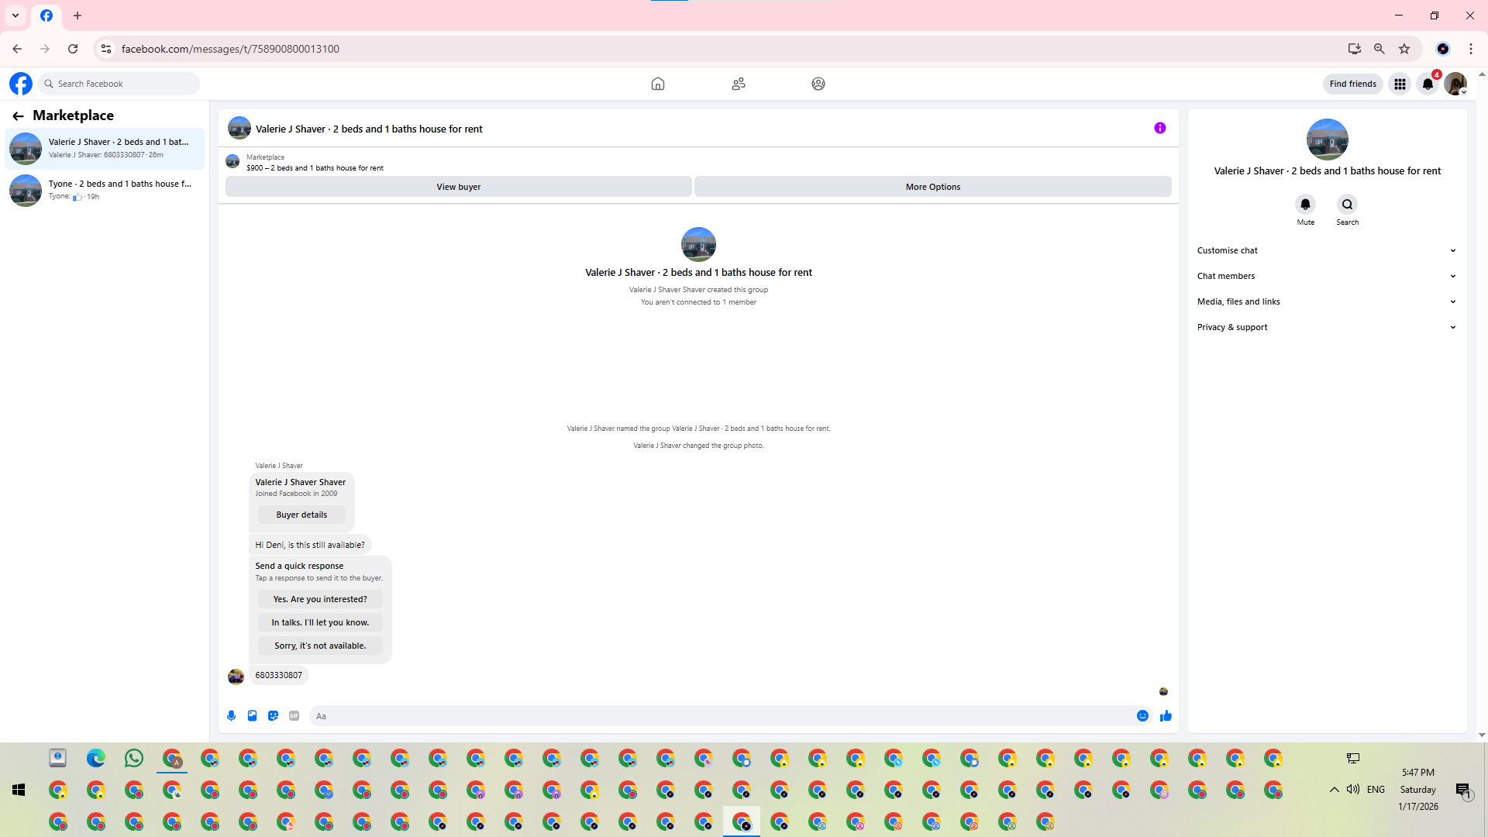Click the voice clip microphone icon
Image resolution: width=1488 pixels, height=837 pixels.
coord(231,716)
